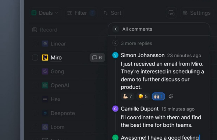
Task: Click the star-struck emoji reaction with 5
Action: coord(143,96)
